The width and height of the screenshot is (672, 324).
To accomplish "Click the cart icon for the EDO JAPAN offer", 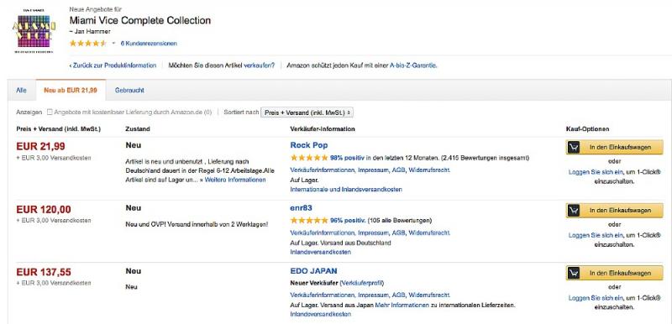I will tap(574, 273).
